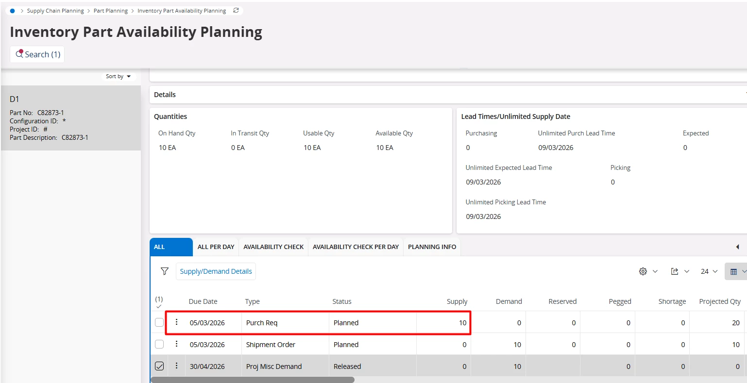747x383 pixels.
Task: Click the left arrow to collapse the tab panel
Action: pyautogui.click(x=737, y=247)
